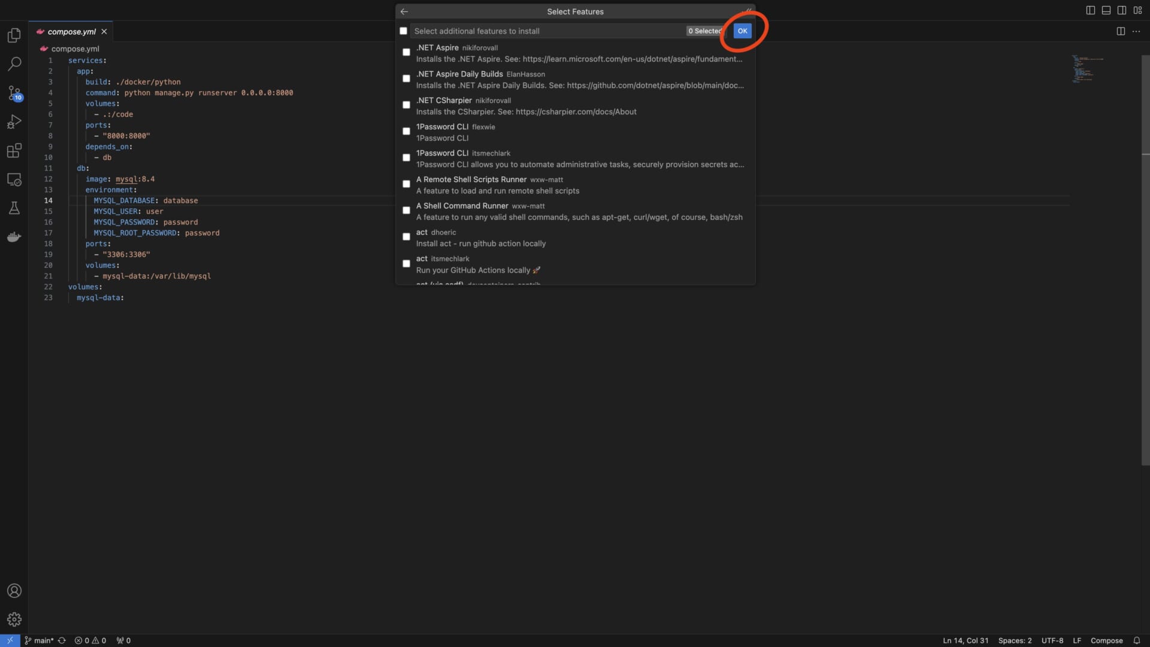Open the Testing flask view

point(14,208)
